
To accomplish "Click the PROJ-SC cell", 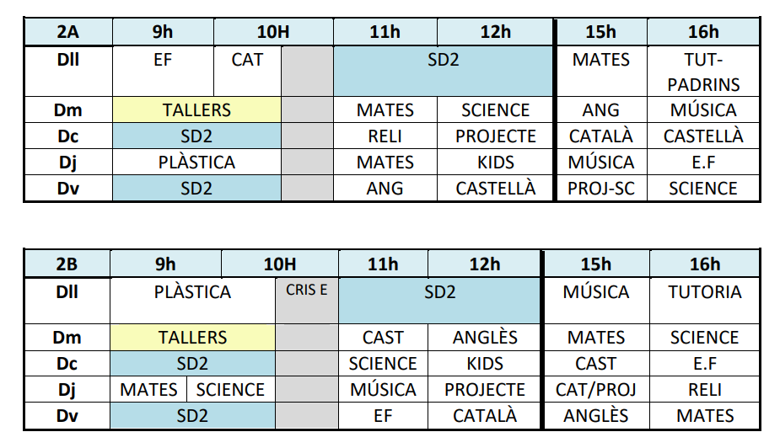I will tap(600, 189).
